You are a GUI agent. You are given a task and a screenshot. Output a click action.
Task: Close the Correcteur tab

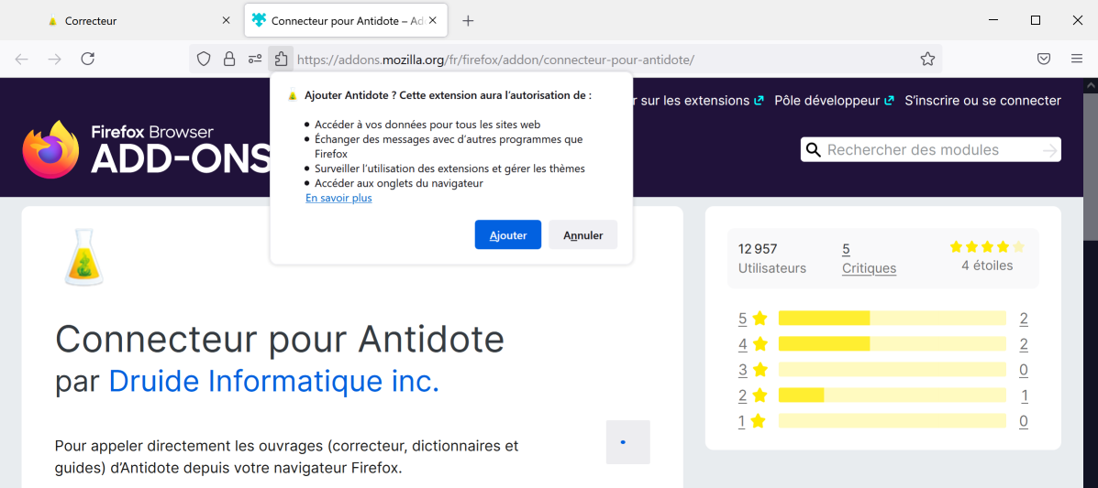[x=226, y=20]
